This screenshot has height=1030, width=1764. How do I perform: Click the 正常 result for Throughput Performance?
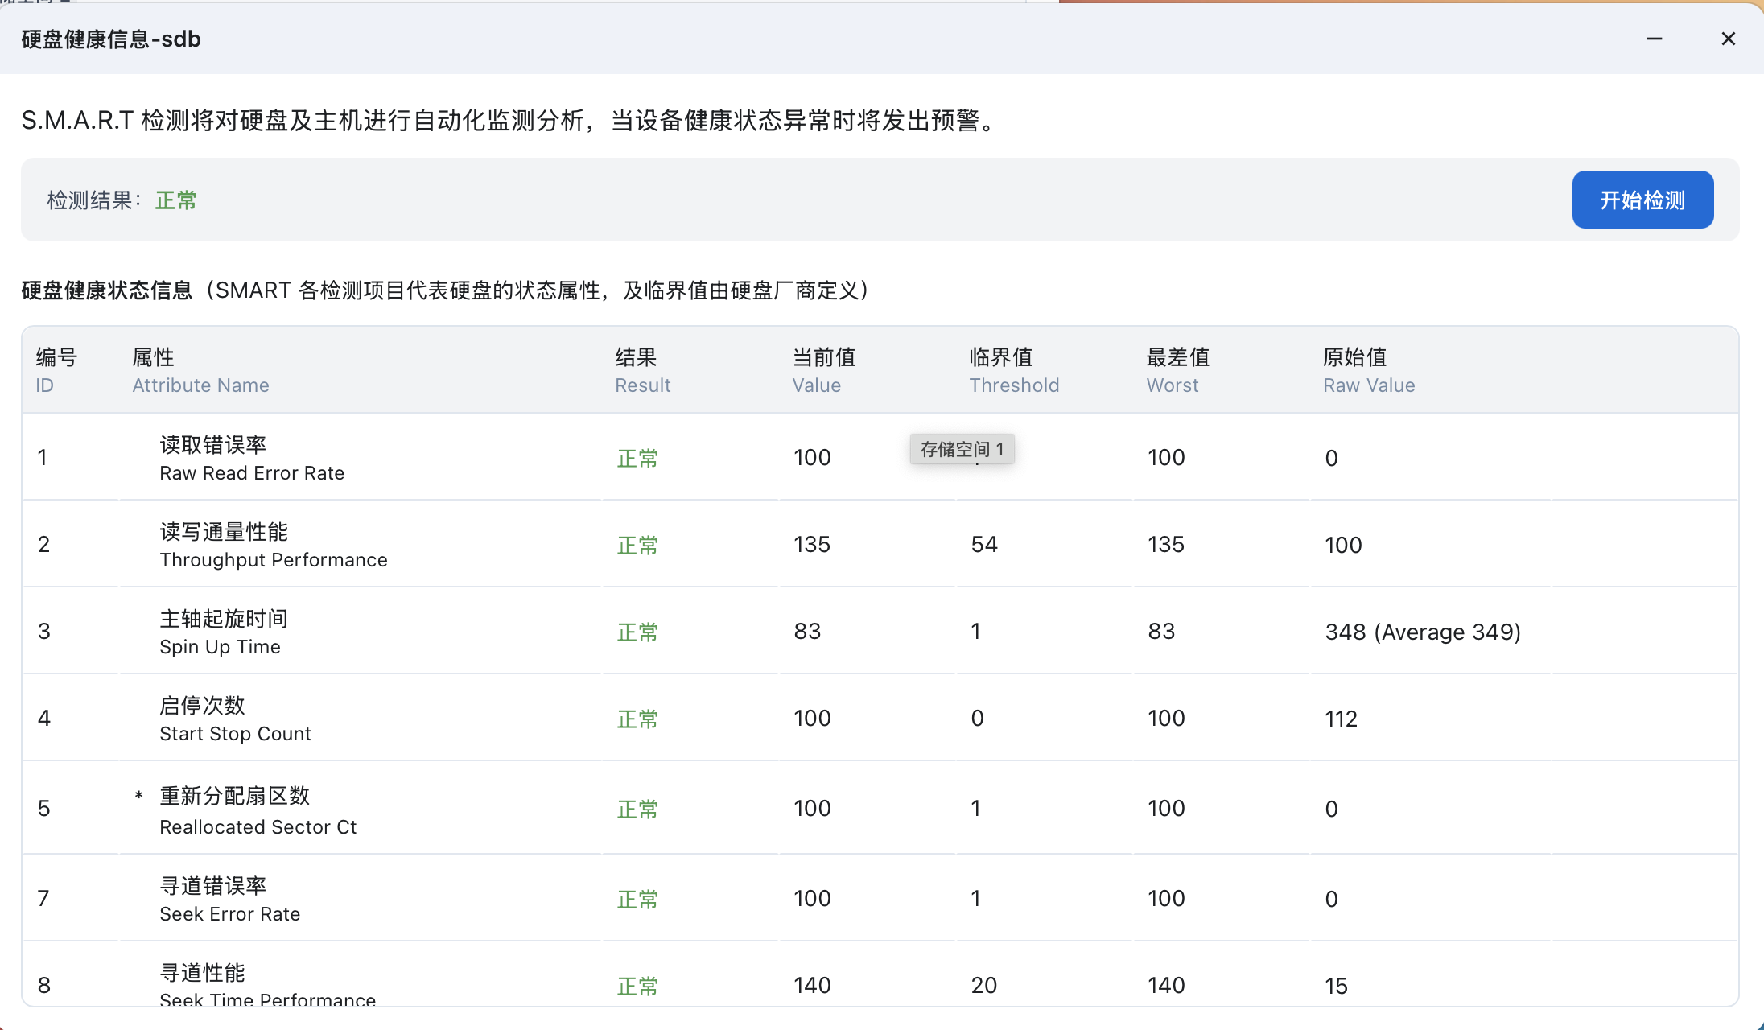(637, 546)
